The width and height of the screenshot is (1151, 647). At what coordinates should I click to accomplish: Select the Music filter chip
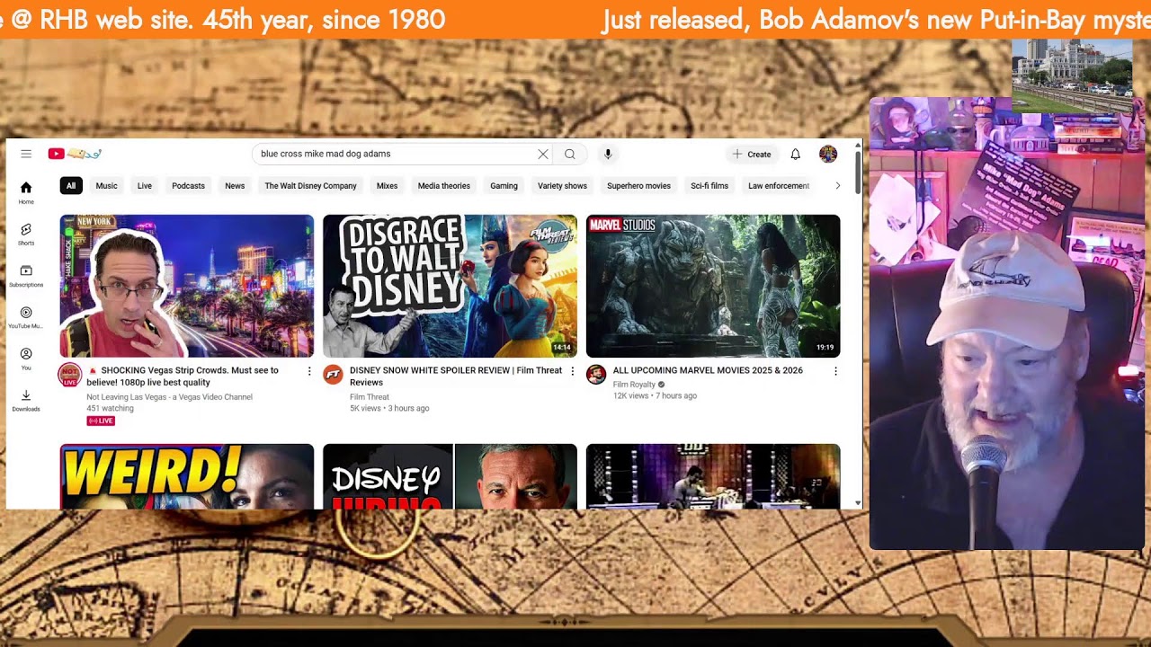106,186
